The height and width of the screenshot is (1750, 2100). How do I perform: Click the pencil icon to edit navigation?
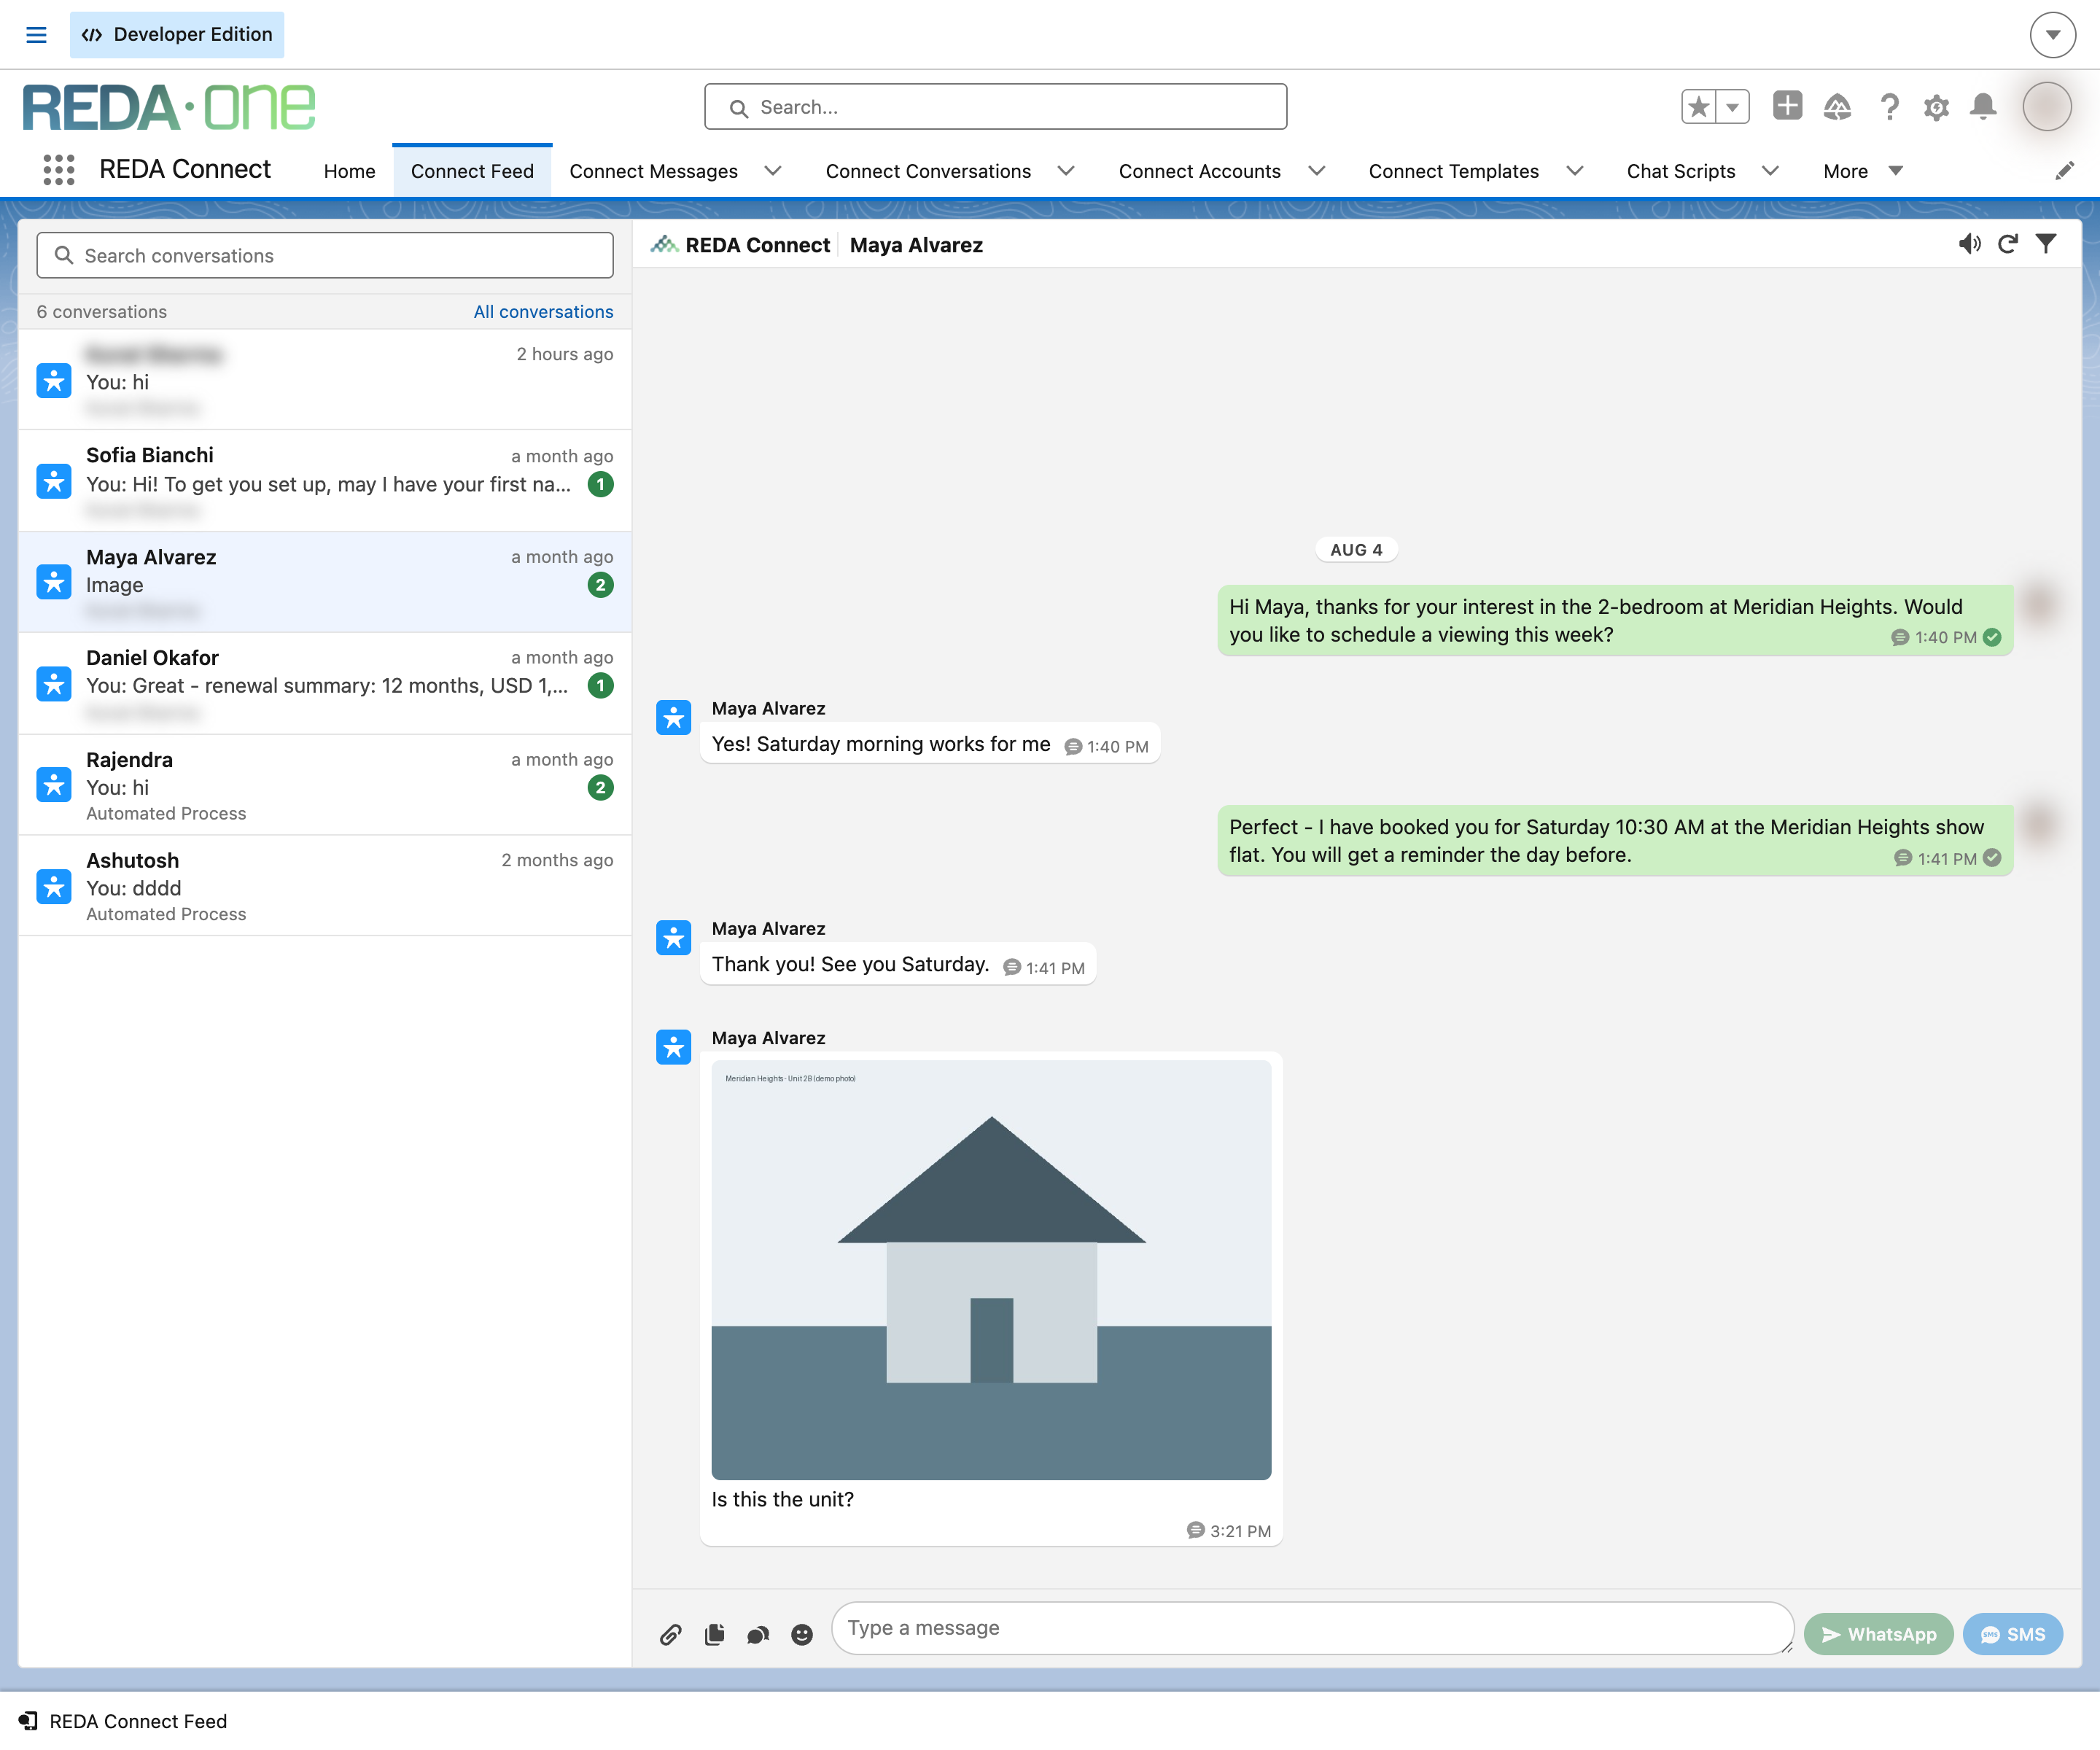click(x=2064, y=171)
